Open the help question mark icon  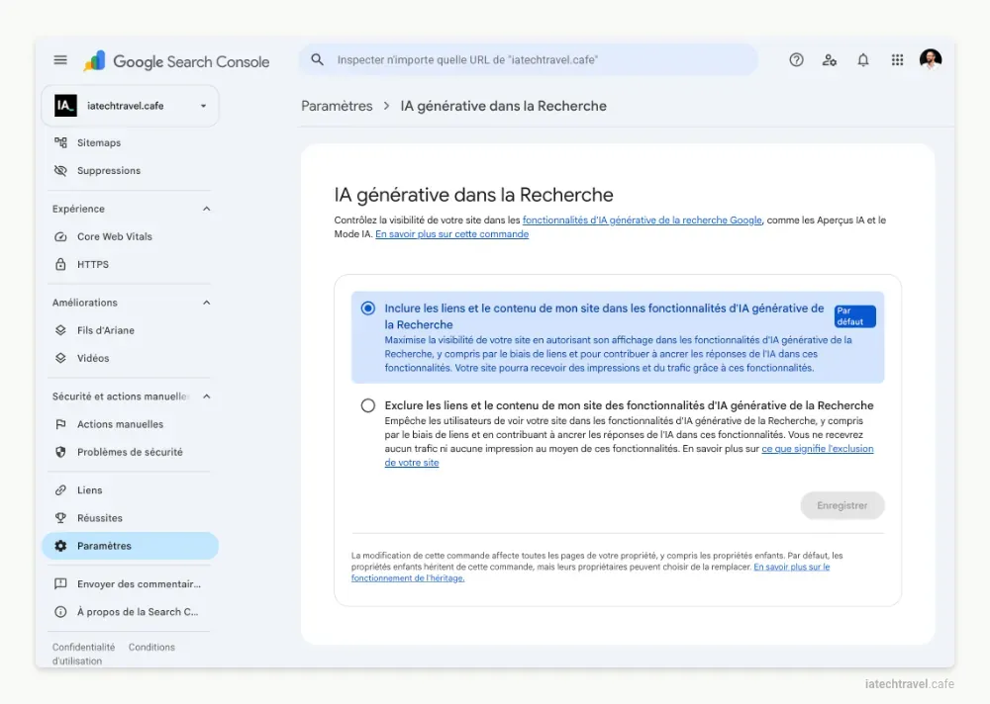click(796, 60)
